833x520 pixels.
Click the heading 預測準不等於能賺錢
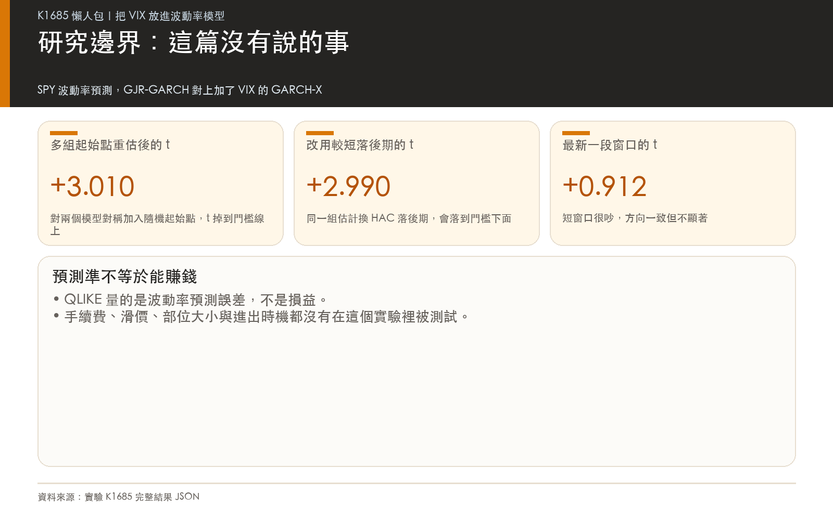coord(124,276)
